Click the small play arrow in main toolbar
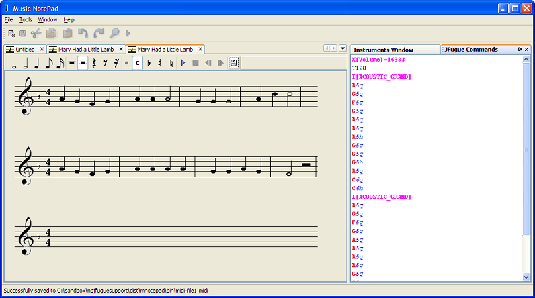Viewport: 535px width, 298px height. (128, 34)
